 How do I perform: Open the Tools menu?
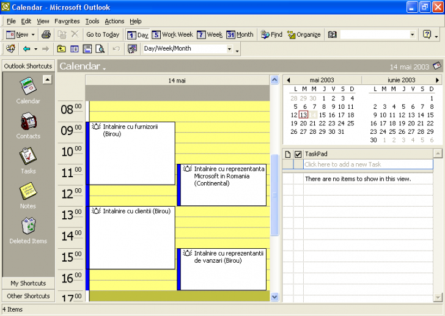pos(92,21)
